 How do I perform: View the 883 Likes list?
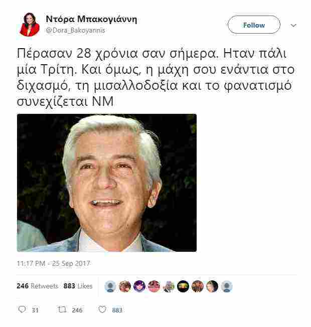(78, 286)
